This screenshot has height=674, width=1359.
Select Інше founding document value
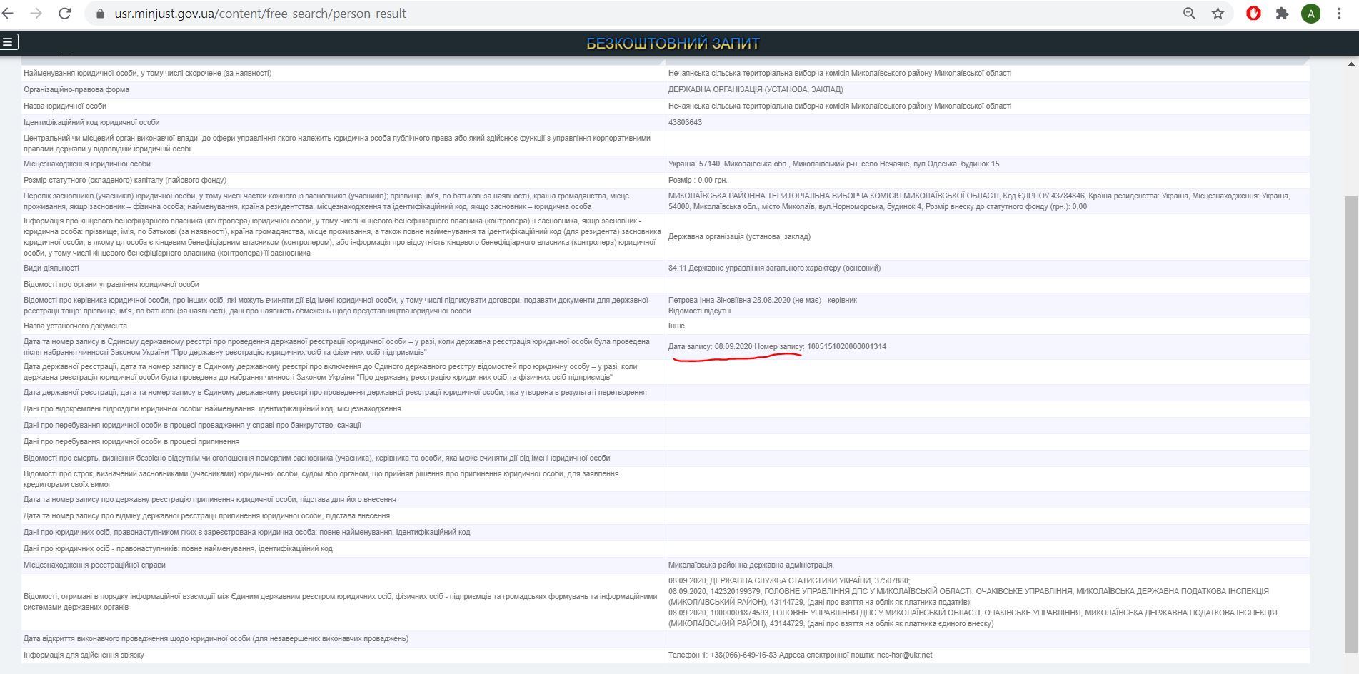pyautogui.click(x=676, y=326)
